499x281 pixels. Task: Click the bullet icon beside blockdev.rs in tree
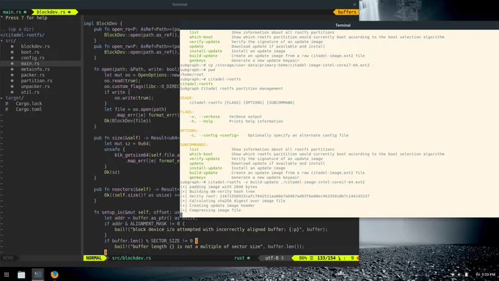point(12,46)
